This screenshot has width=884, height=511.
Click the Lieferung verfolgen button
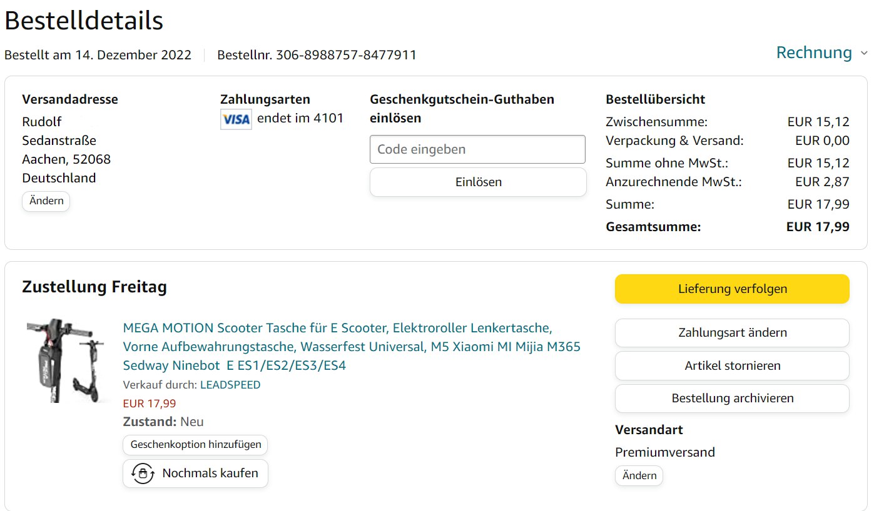(x=732, y=289)
